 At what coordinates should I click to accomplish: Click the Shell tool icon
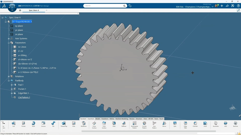point(114,123)
